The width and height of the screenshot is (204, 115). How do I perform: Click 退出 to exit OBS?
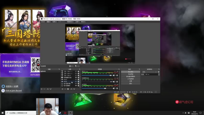point(131,84)
